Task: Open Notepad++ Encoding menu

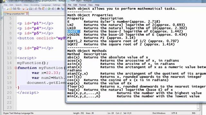Action: (35, 5)
